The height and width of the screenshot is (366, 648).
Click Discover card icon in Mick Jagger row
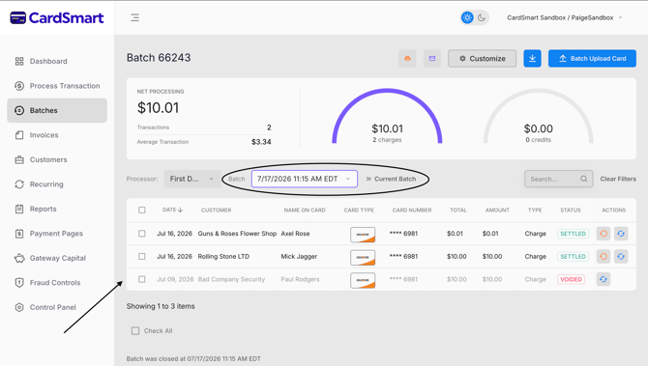click(363, 258)
